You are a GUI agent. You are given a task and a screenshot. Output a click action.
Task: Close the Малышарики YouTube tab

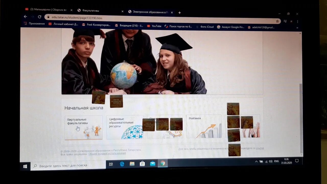(x=72, y=10)
